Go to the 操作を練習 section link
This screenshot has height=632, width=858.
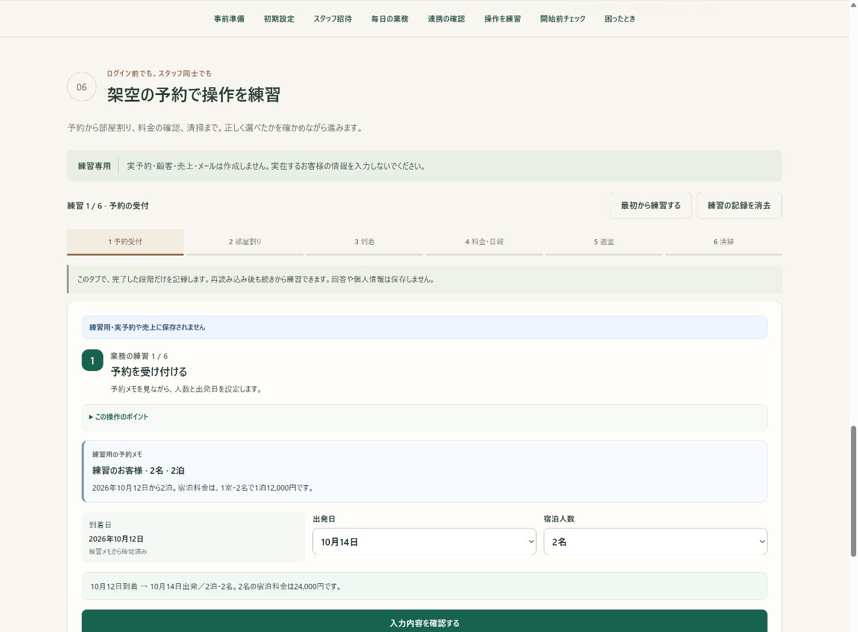[502, 19]
